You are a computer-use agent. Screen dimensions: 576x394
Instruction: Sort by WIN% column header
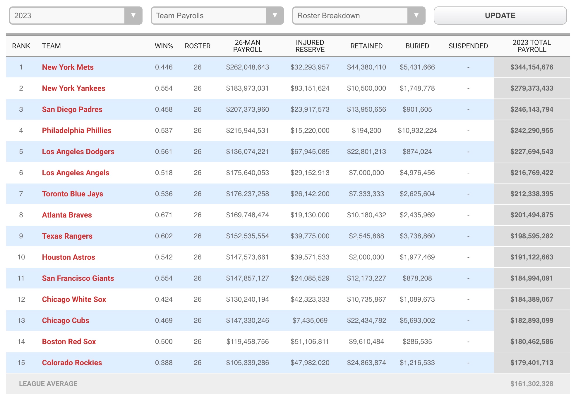click(x=164, y=46)
